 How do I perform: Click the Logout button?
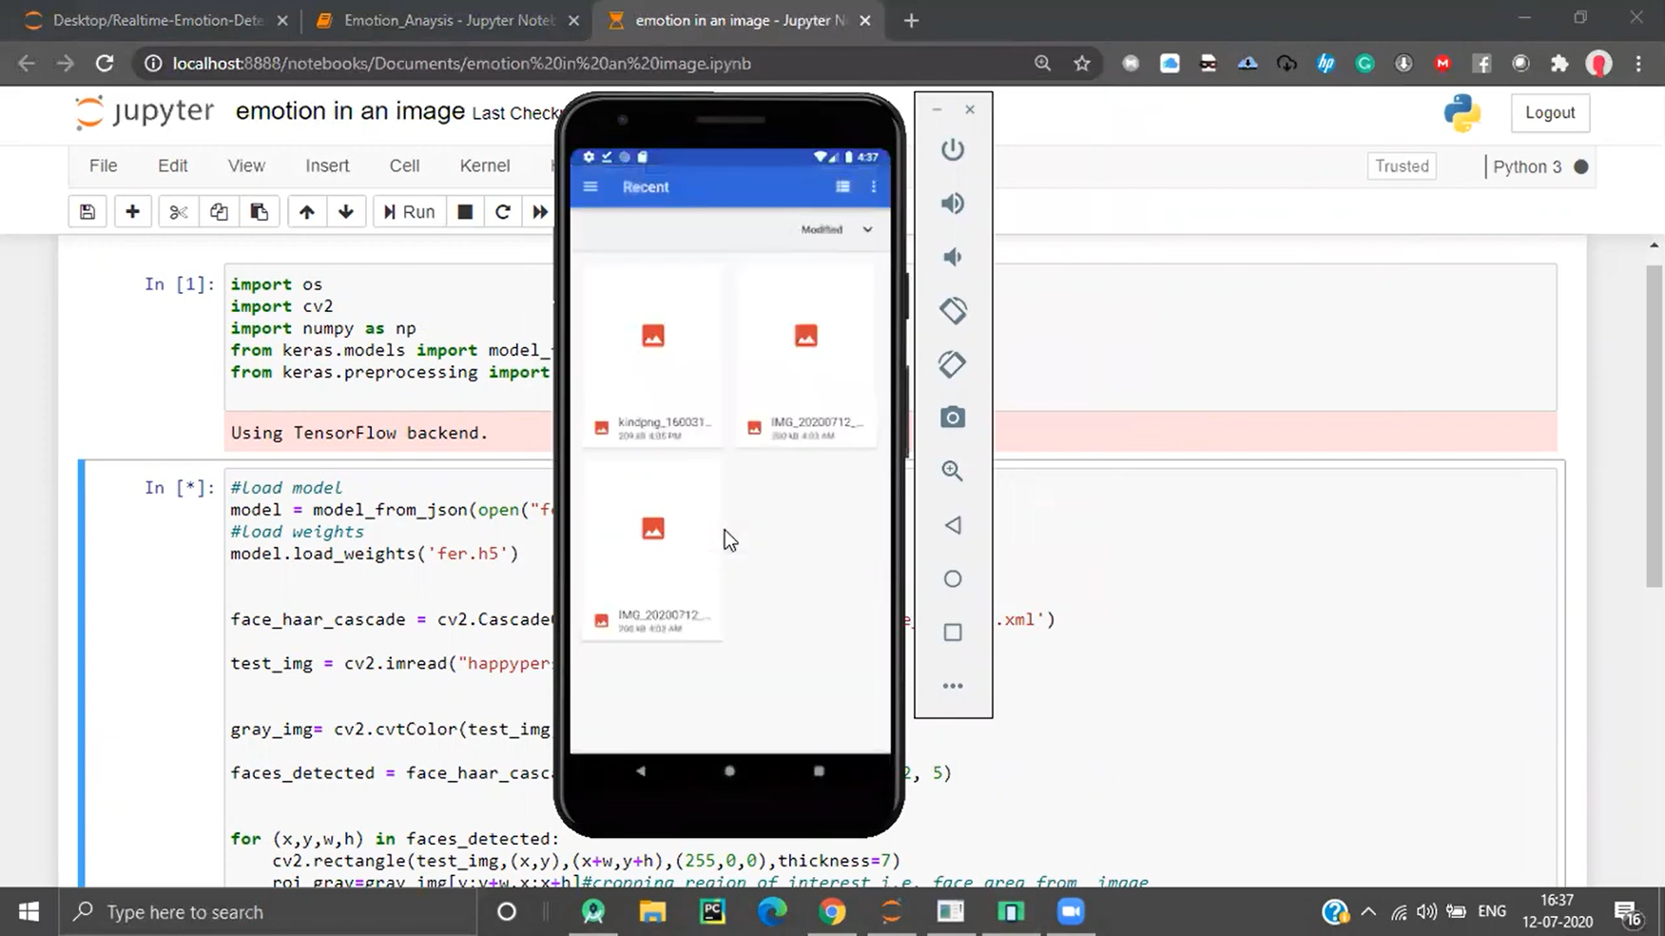(x=1549, y=113)
